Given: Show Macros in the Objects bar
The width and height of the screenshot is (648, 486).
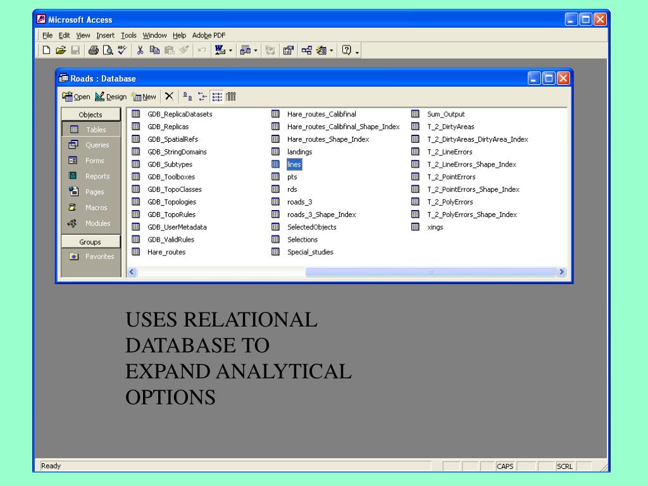Looking at the screenshot, I should pyautogui.click(x=91, y=208).
